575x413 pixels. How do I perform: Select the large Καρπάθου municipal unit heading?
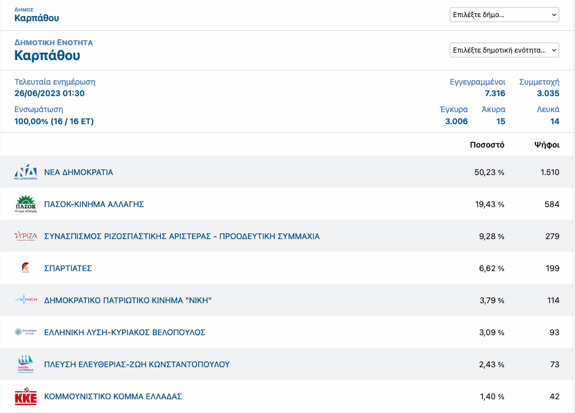pyautogui.click(x=48, y=55)
